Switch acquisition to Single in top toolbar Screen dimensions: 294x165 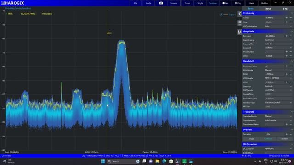[x=200, y=3]
